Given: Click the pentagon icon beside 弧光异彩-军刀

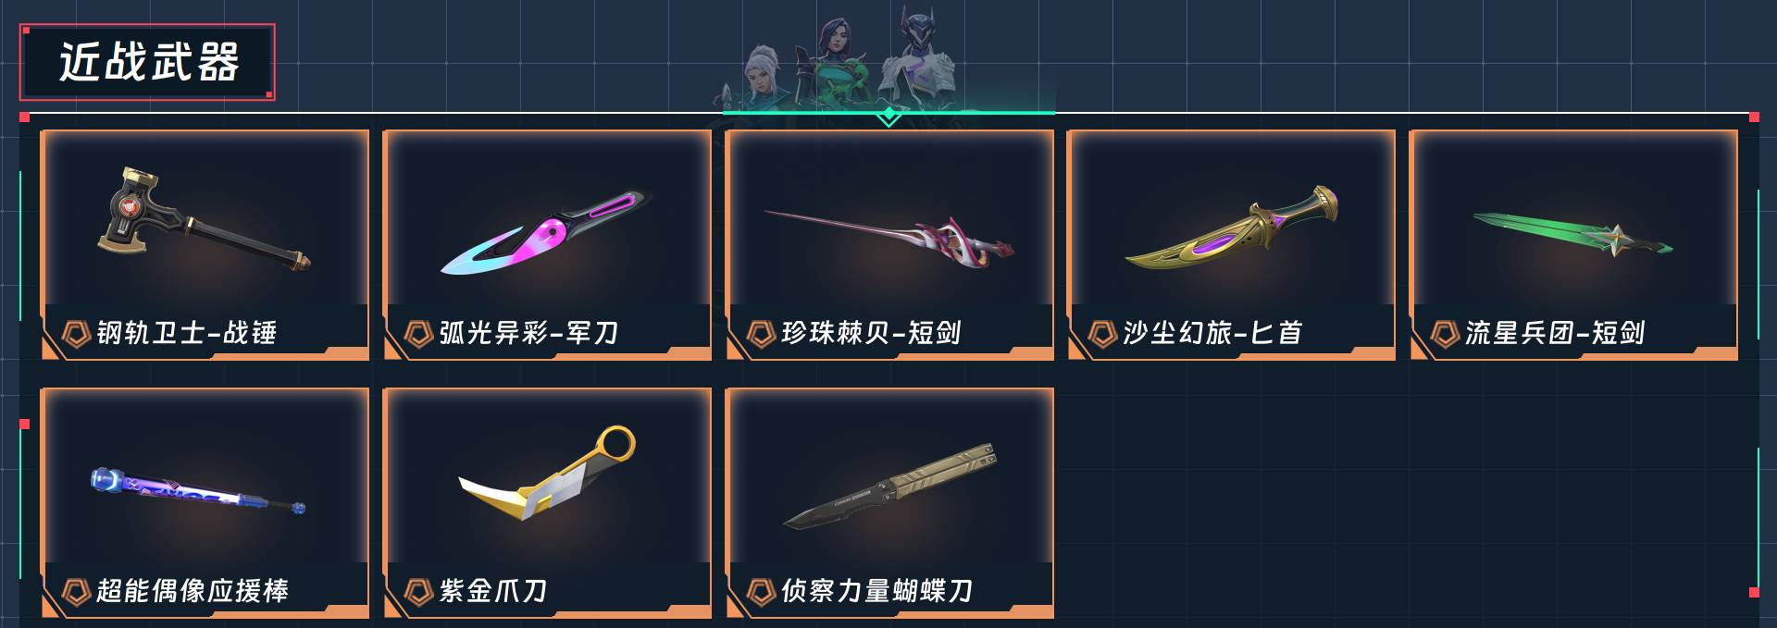Looking at the screenshot, I should [x=418, y=333].
